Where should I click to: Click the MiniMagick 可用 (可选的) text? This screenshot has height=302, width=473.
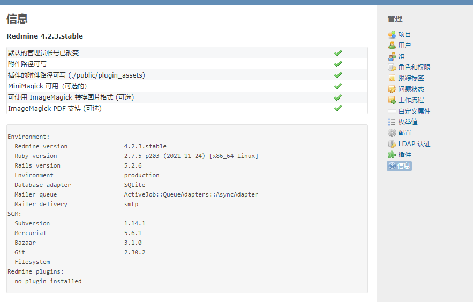47,86
